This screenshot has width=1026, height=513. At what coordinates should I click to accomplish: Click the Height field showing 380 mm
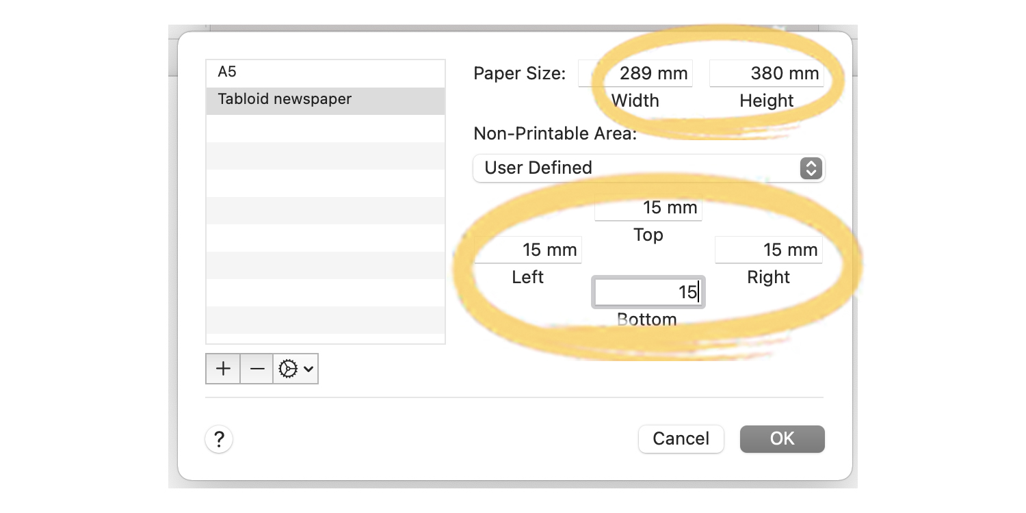pyautogui.click(x=767, y=73)
